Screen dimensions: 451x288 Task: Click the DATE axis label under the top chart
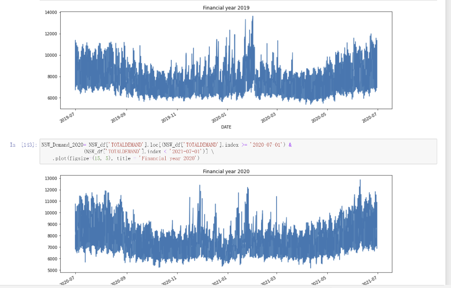(226, 126)
